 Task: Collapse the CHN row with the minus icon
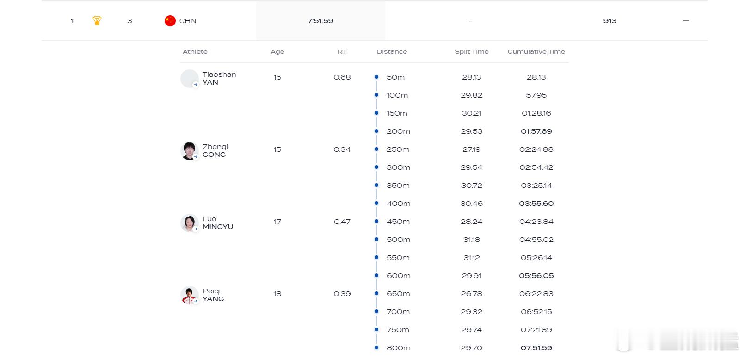(686, 20)
